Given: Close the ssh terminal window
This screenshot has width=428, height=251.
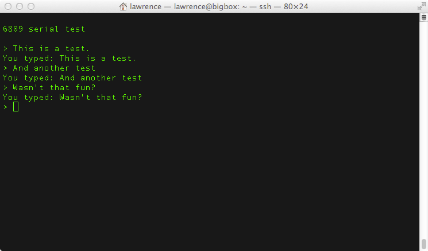Looking at the screenshot, I should pos(8,6).
